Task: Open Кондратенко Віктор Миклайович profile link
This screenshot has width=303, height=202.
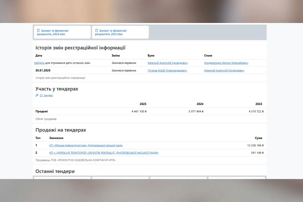Action: pos(226,63)
